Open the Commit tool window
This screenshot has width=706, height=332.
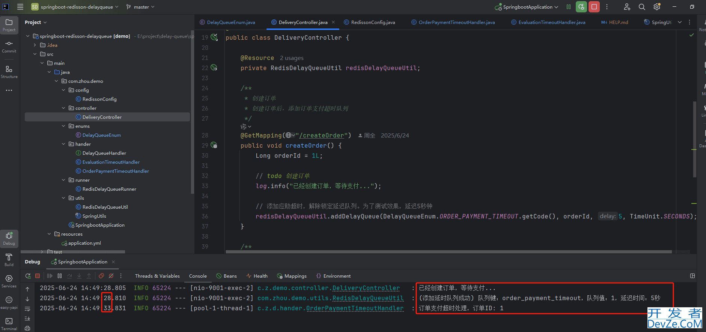coord(9,46)
